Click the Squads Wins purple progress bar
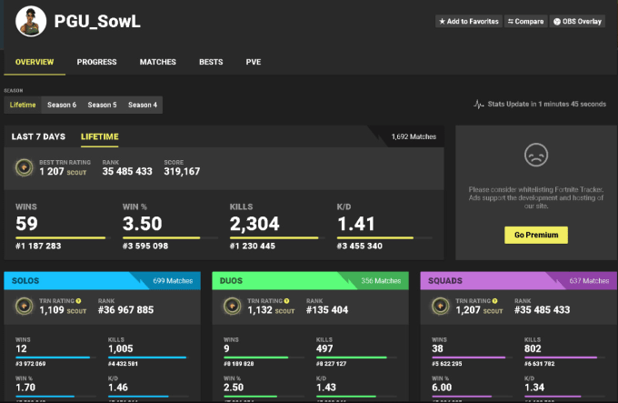 pyautogui.click(x=472, y=358)
